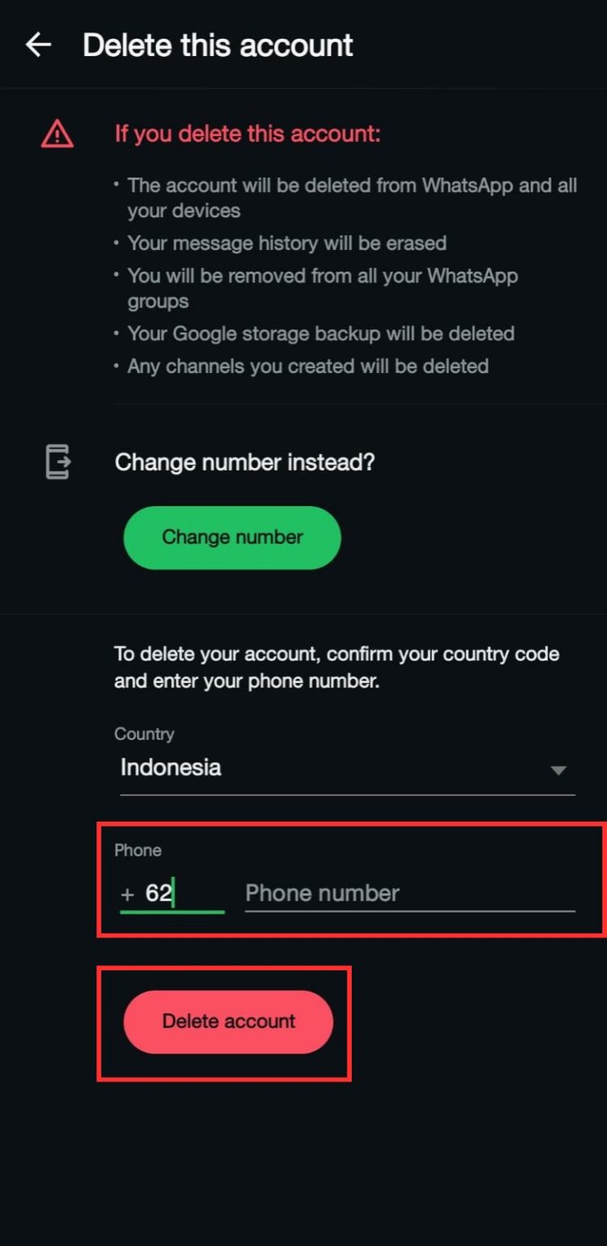This screenshot has width=607, height=1246.
Task: Click 'Any channels you created will be deleted' line
Action: (308, 367)
